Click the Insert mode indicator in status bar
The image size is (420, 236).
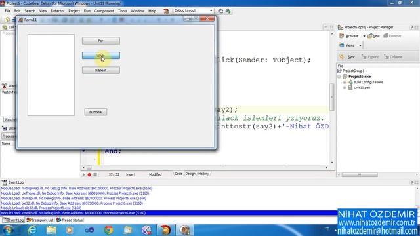pos(131,174)
